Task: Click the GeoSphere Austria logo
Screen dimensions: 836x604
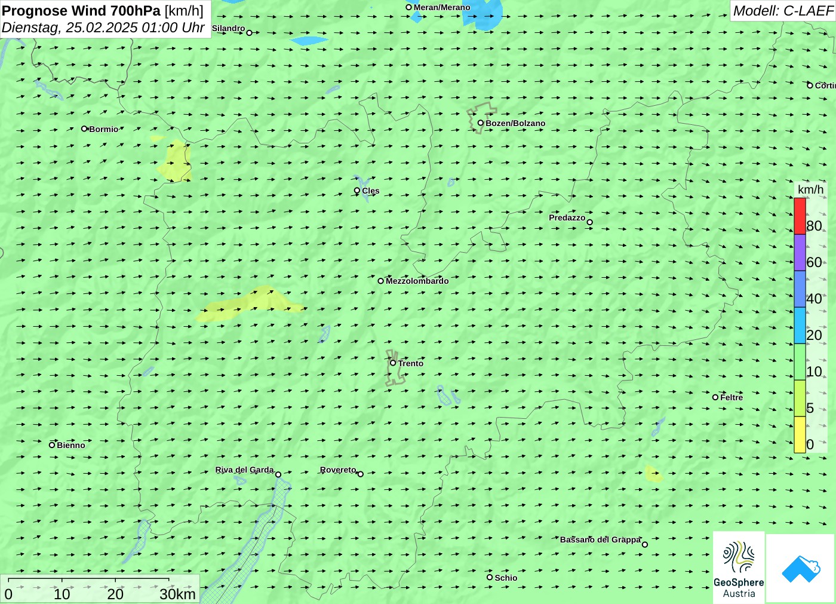Action: click(739, 568)
